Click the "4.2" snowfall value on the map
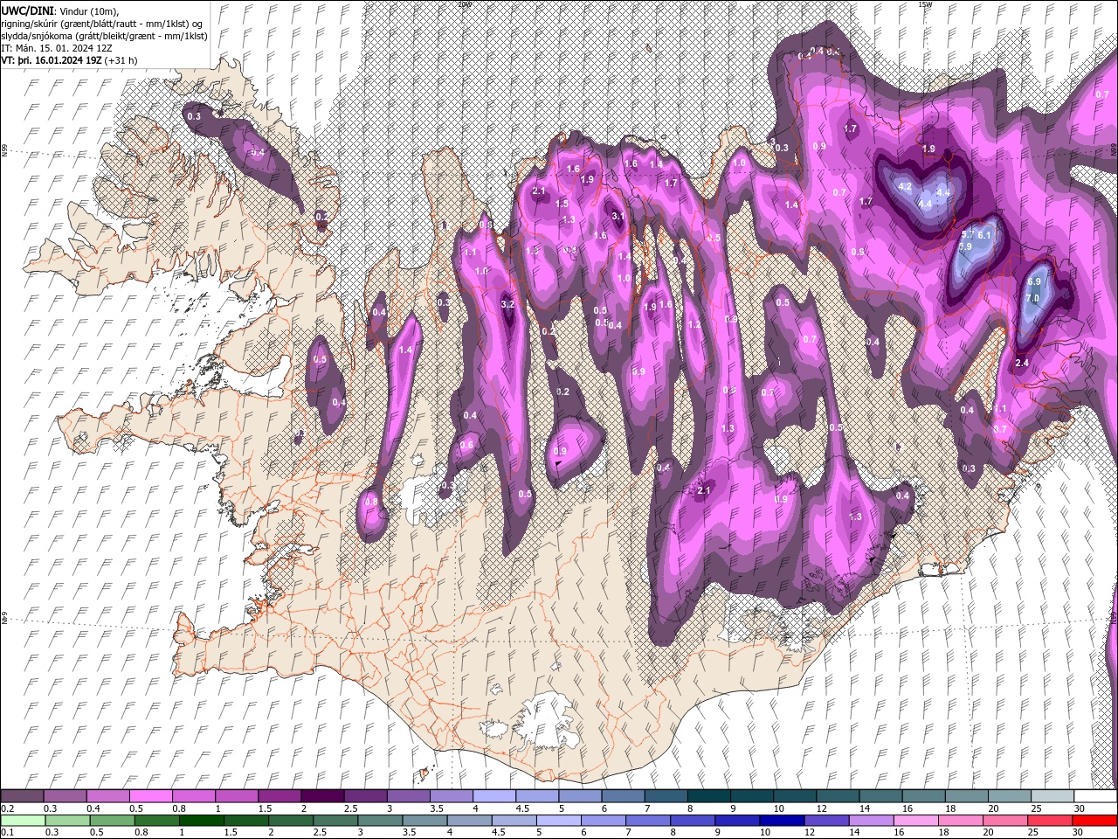Screen dimensions: 1118x839 point(905,186)
